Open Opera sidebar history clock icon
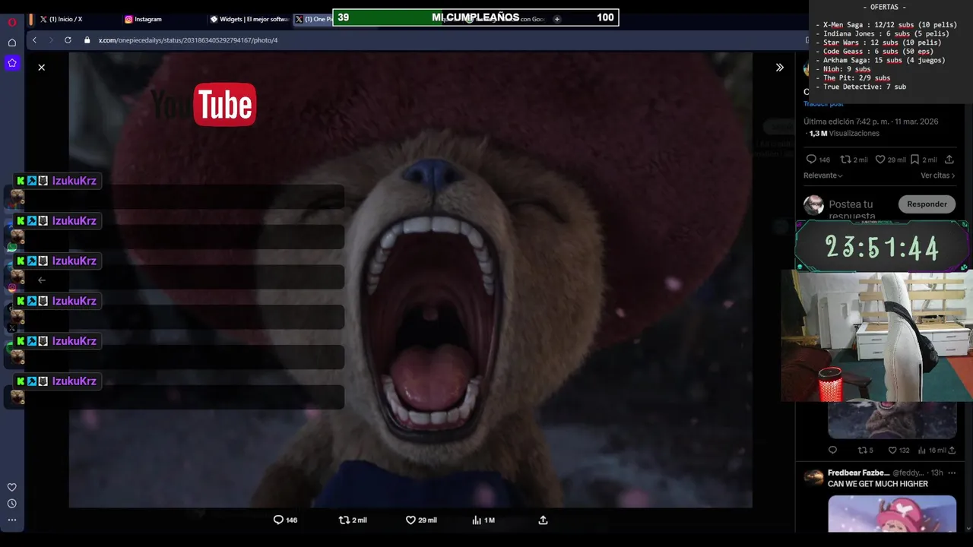973x547 pixels. 12,504
